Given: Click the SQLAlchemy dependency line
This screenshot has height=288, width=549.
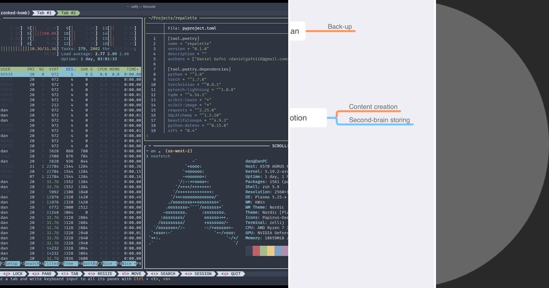Looking at the screenshot, I should click(x=195, y=115).
